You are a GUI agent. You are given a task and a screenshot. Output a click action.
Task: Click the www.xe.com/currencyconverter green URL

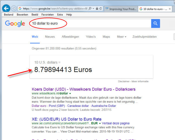pos(65,123)
